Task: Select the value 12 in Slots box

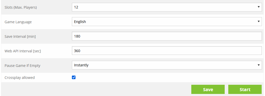Action: coord(76,7)
